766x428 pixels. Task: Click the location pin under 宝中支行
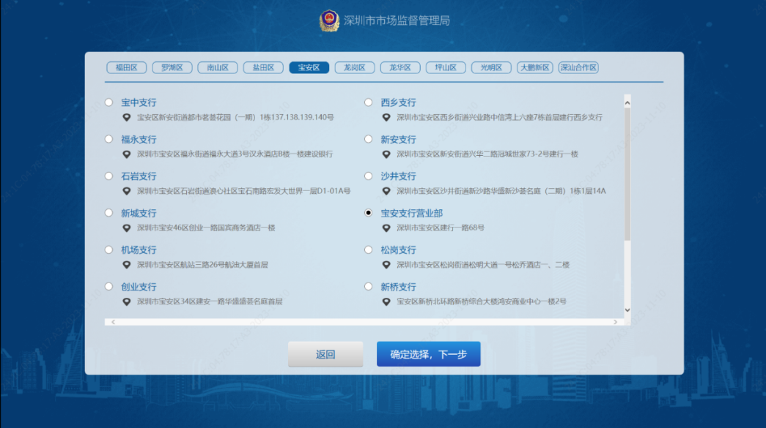[x=127, y=118]
